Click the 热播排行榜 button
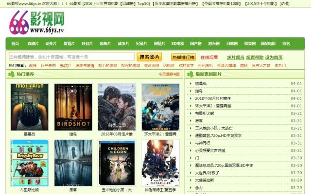This screenshot has width=311, height=194. [184, 57]
